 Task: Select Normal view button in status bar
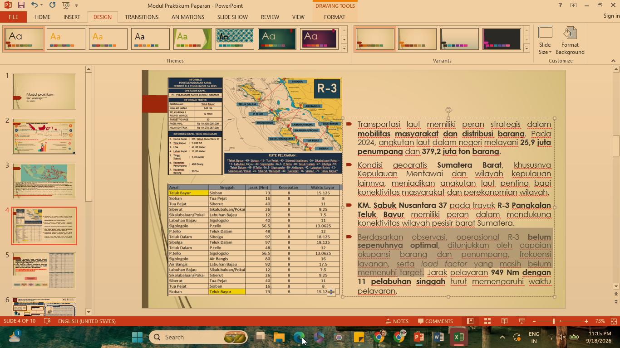point(470,321)
